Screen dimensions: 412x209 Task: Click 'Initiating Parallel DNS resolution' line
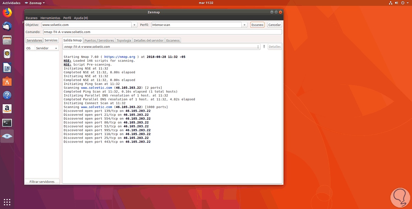pos(116,95)
